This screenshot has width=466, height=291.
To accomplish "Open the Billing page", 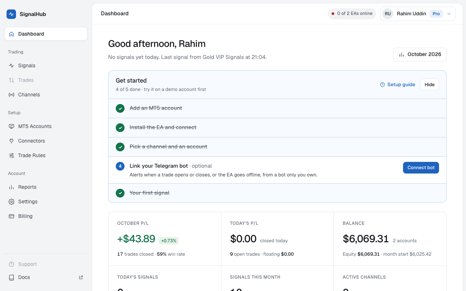I will tap(46, 216).
